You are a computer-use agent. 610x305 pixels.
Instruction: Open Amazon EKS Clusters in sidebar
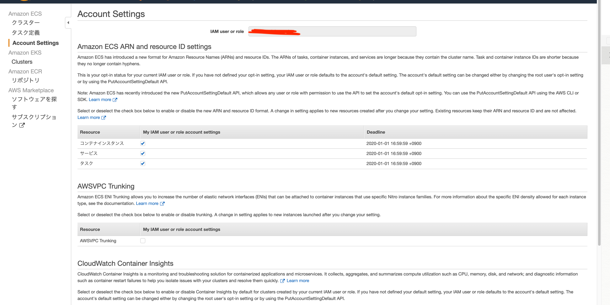point(22,62)
